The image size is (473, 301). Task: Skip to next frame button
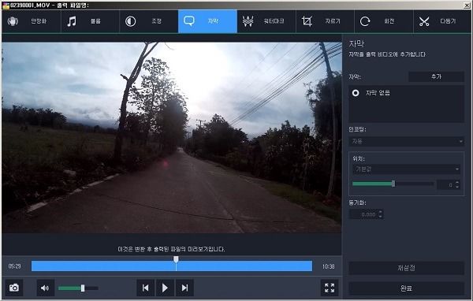pyautogui.click(x=184, y=288)
